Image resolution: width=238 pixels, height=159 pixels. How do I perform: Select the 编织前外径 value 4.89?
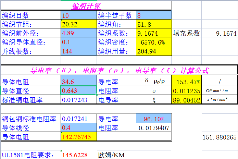(x=78, y=34)
